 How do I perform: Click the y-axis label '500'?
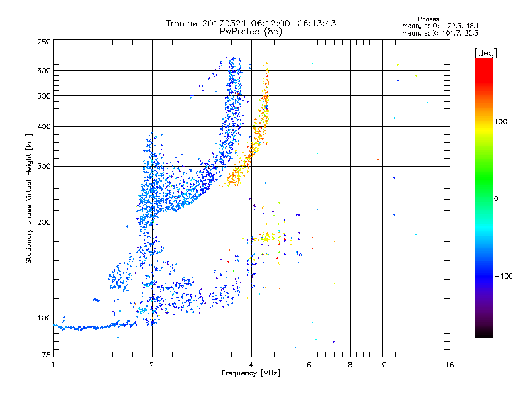click(44, 96)
